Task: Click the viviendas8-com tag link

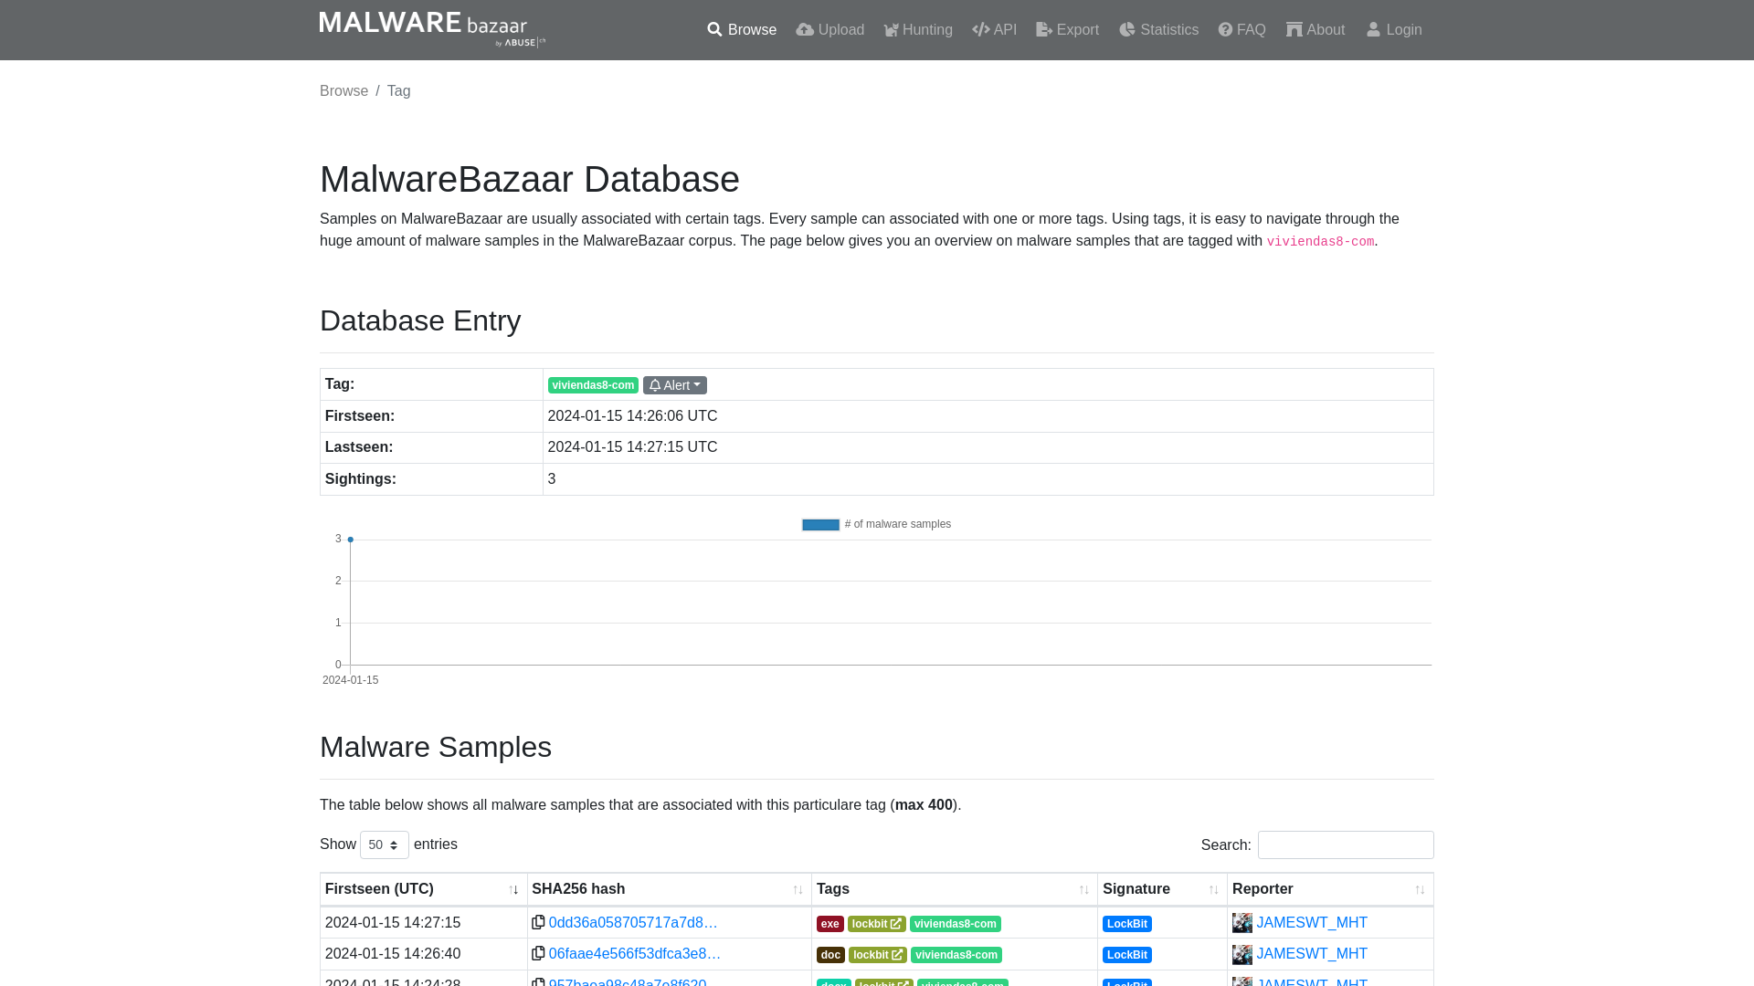Action: pyautogui.click(x=593, y=385)
